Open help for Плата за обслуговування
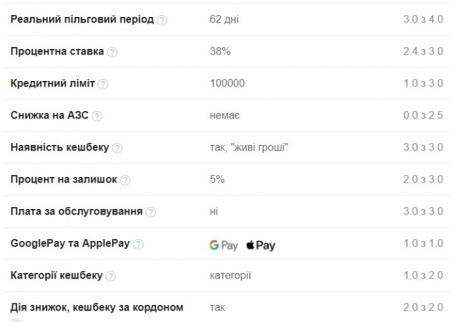The height and width of the screenshot is (322, 453). click(x=151, y=212)
